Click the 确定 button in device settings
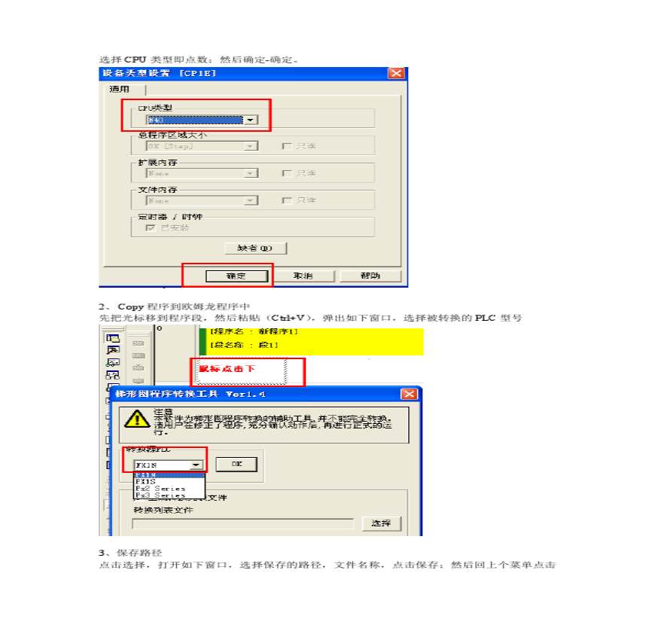655x634 pixels. (236, 276)
